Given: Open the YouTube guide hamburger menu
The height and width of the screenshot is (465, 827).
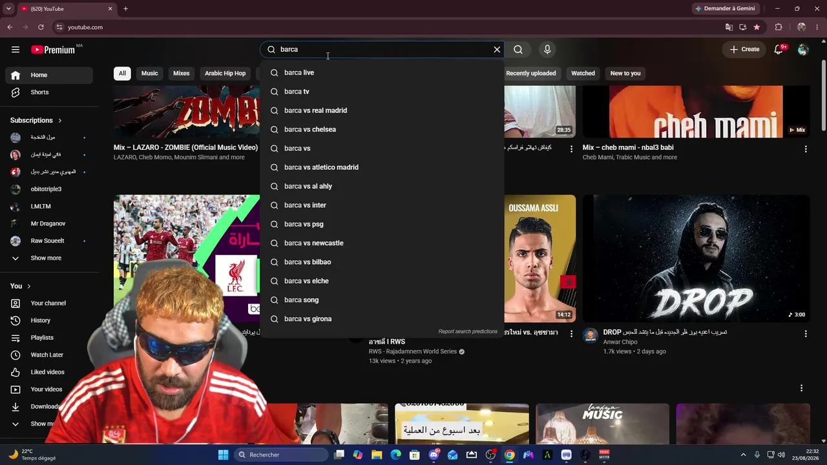Looking at the screenshot, I should pos(16,50).
